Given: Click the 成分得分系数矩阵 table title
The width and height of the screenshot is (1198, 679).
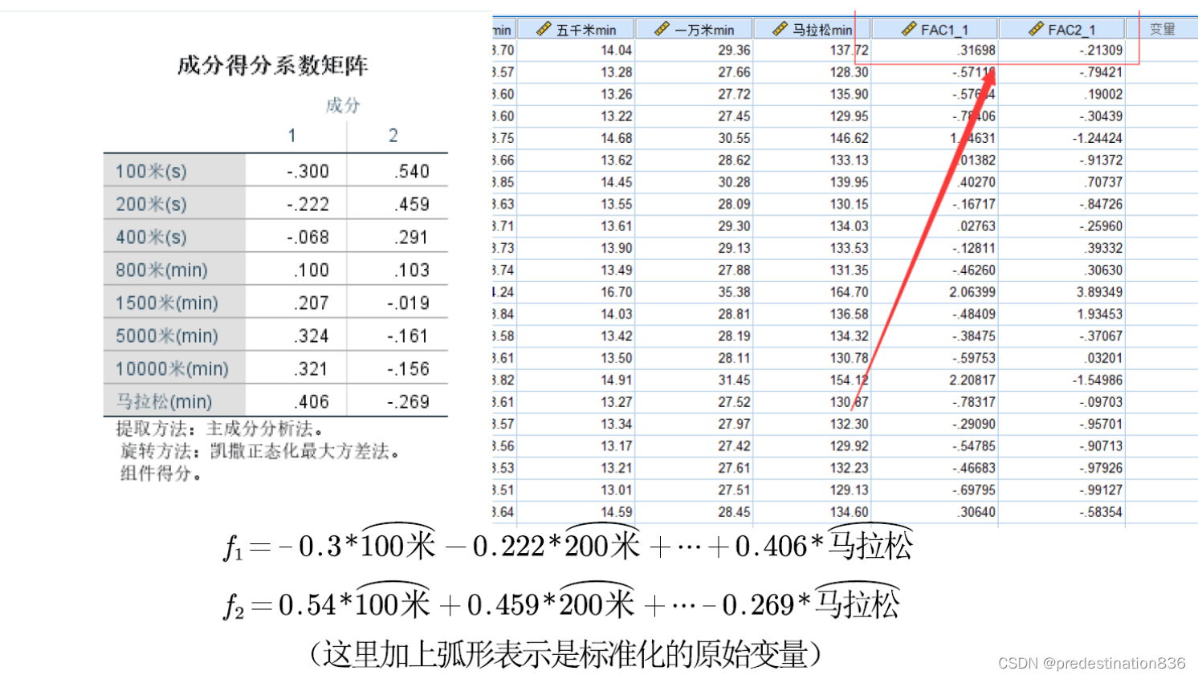Looking at the screenshot, I should coord(273,65).
